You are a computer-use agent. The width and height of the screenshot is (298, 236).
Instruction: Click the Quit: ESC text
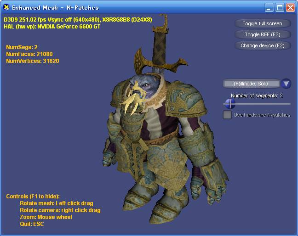pos(32,224)
